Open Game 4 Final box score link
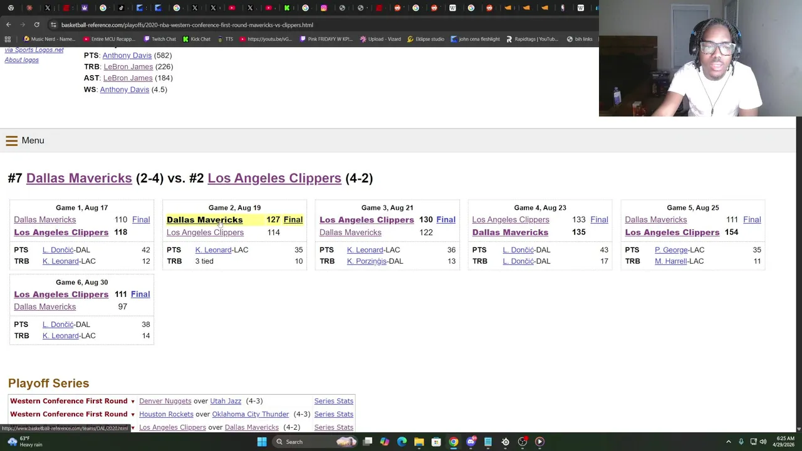802x451 pixels. pyautogui.click(x=599, y=220)
